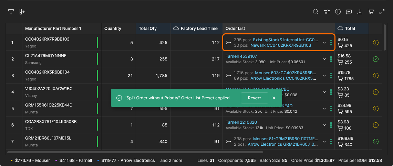
Task: Click the Revert button in notification
Action: coord(254,98)
